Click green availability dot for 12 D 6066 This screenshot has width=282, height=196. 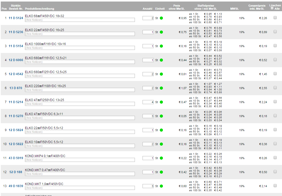click(161, 60)
